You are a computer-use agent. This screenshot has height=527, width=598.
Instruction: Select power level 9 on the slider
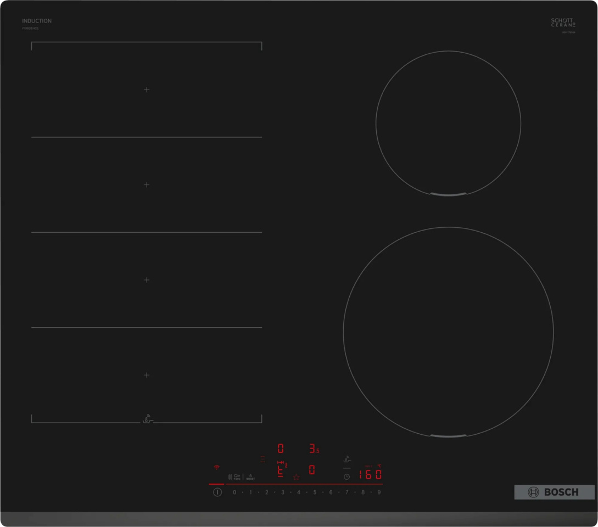pos(379,491)
